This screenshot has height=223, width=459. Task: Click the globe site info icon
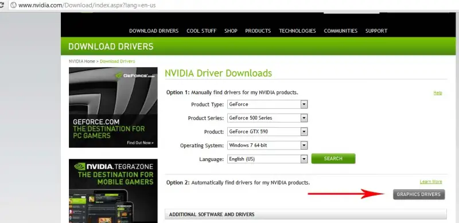pos(13,5)
